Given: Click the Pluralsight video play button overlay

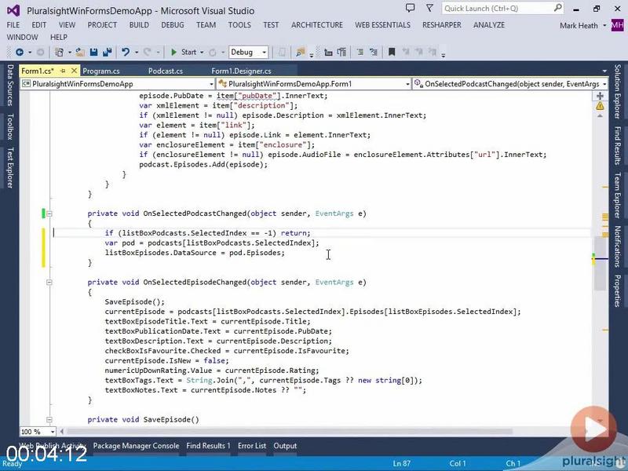Looking at the screenshot, I should [593, 429].
